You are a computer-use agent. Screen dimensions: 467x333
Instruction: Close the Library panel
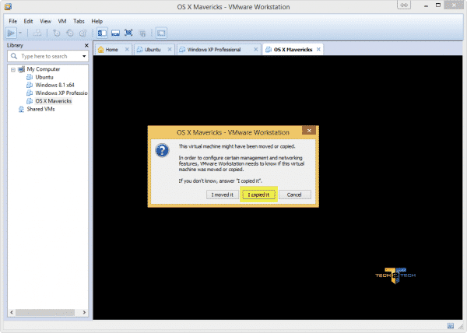pyautogui.click(x=86, y=45)
